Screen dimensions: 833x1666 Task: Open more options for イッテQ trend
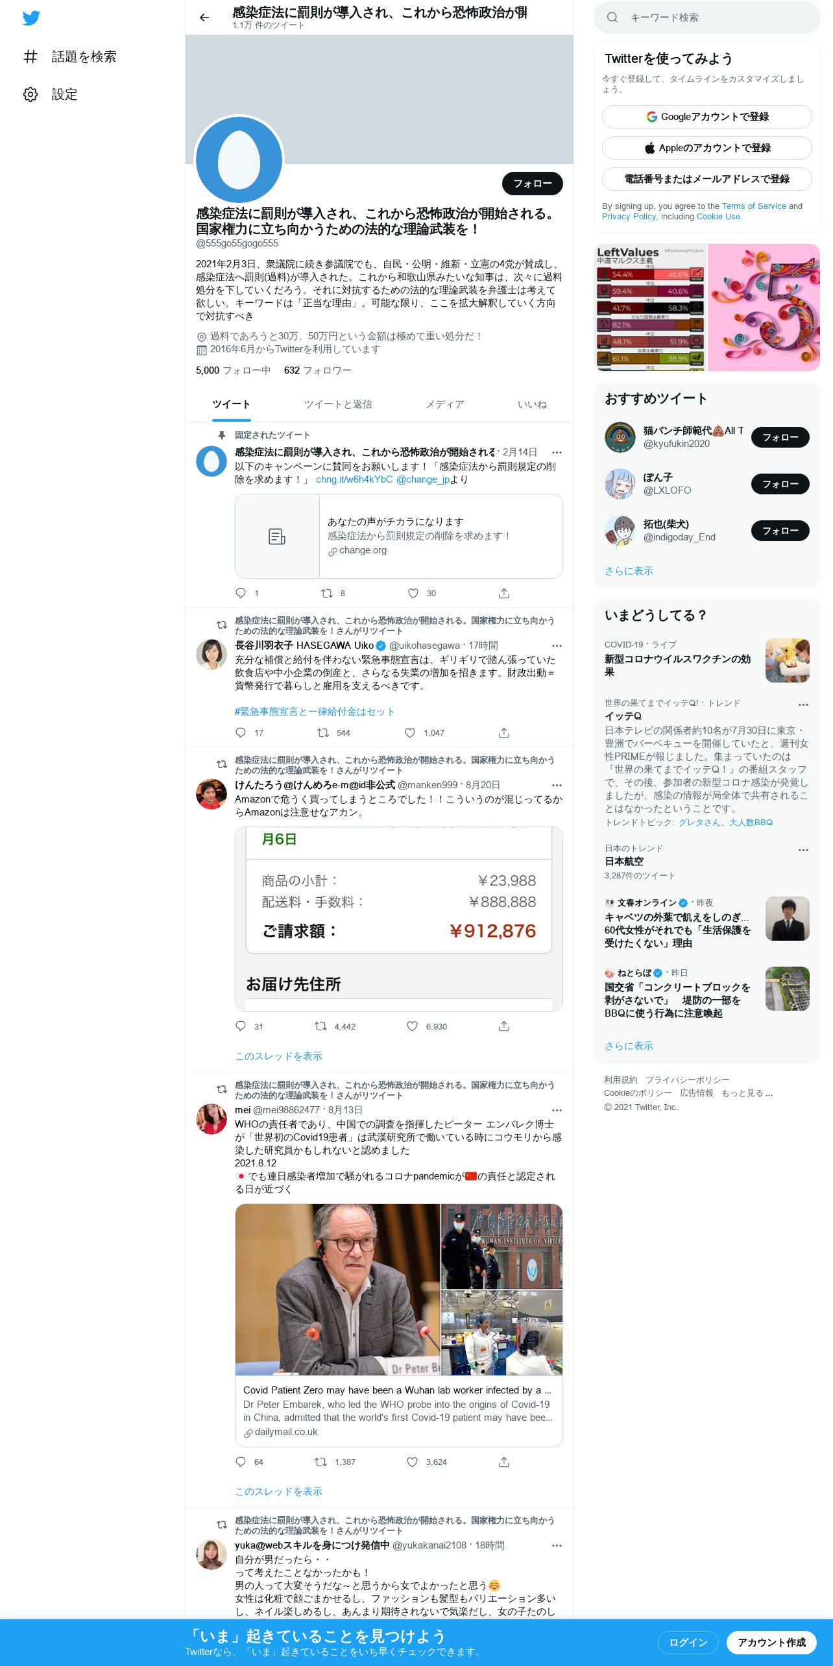(x=803, y=704)
